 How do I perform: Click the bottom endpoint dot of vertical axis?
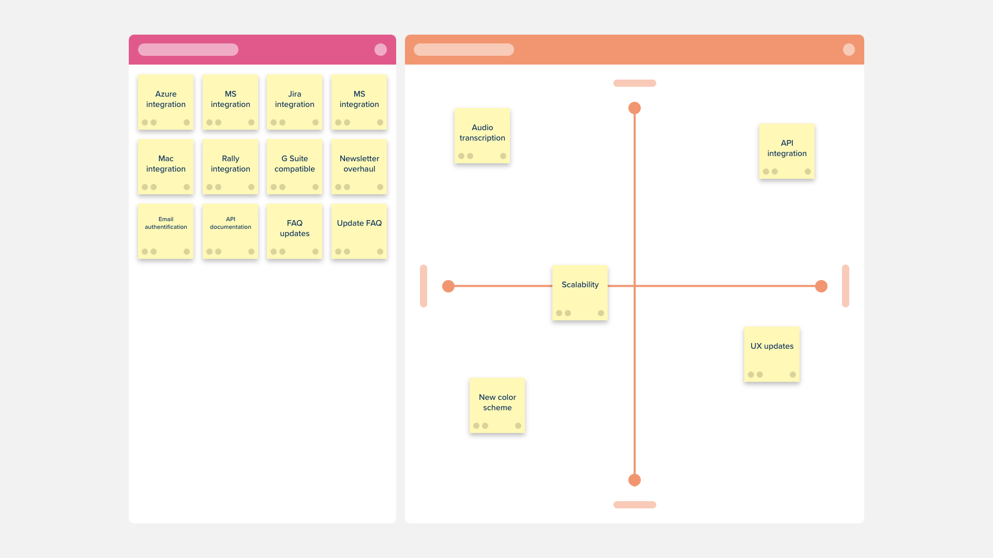[x=635, y=480]
